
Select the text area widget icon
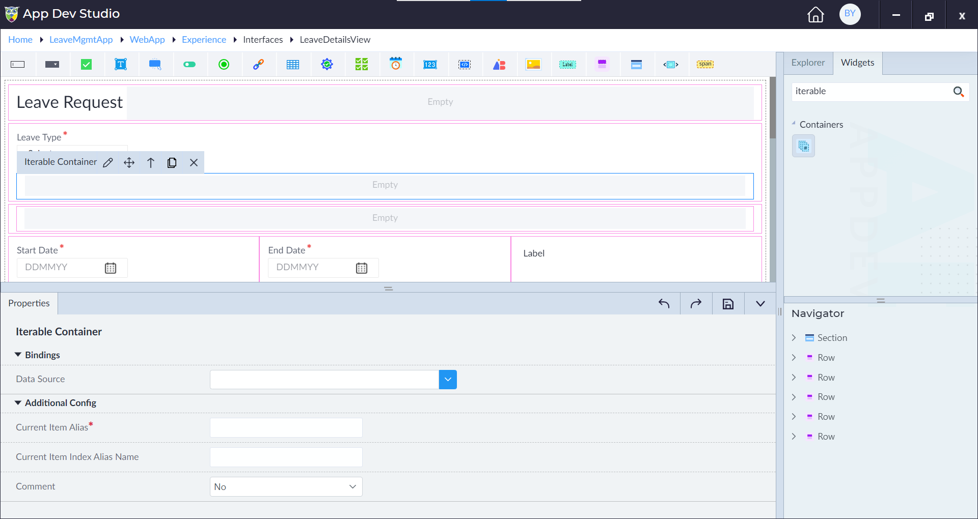pyautogui.click(x=121, y=64)
